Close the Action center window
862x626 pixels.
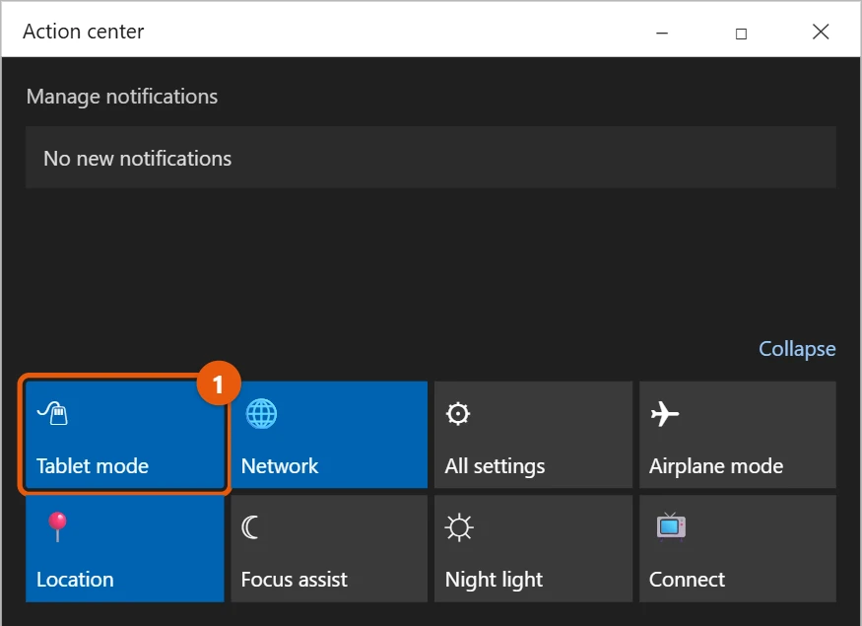click(x=821, y=32)
